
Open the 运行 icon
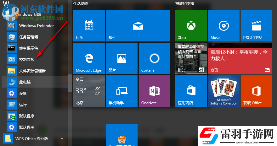pos(12,105)
